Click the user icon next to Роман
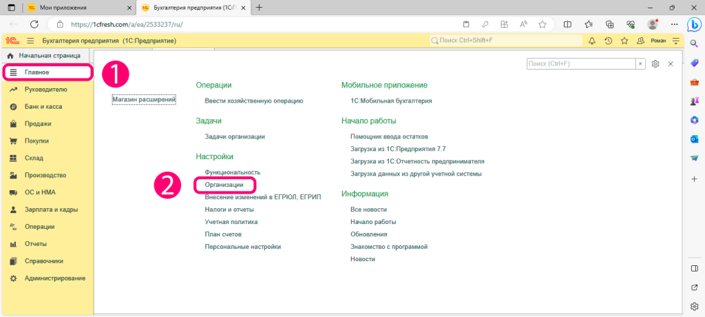The image size is (705, 317). pos(640,41)
